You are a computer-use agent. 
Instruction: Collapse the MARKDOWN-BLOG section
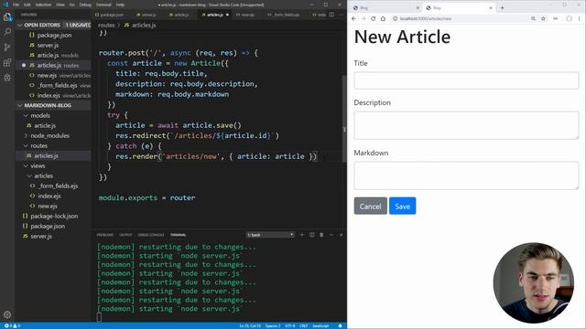click(53, 105)
